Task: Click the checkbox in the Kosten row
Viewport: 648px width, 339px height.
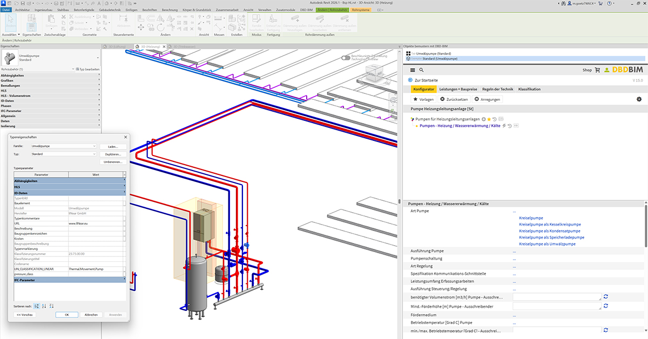Action: (124, 238)
